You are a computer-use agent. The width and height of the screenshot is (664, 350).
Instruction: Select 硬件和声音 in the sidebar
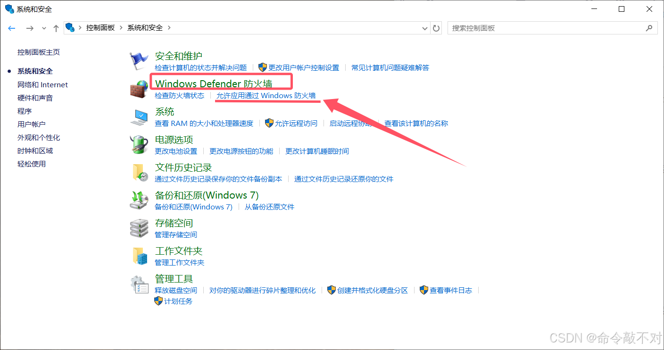35,98
